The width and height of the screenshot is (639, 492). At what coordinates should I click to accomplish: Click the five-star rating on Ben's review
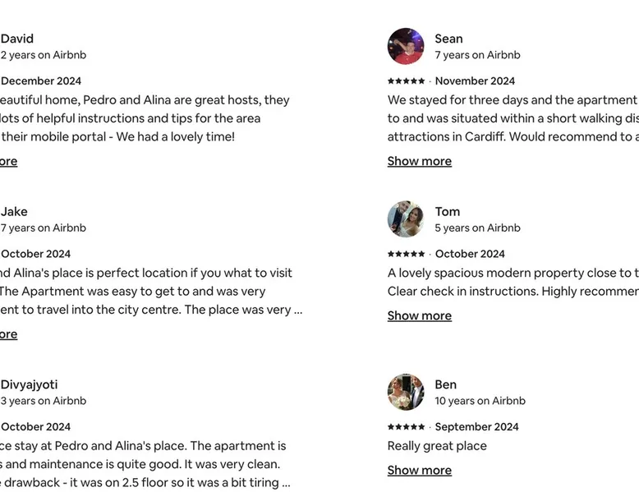[407, 427]
